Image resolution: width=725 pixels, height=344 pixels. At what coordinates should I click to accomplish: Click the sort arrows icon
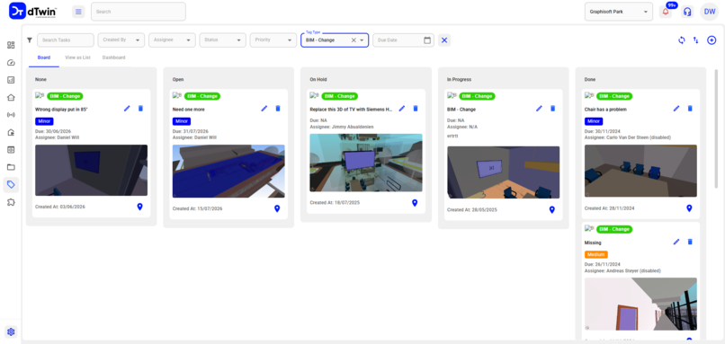click(696, 40)
